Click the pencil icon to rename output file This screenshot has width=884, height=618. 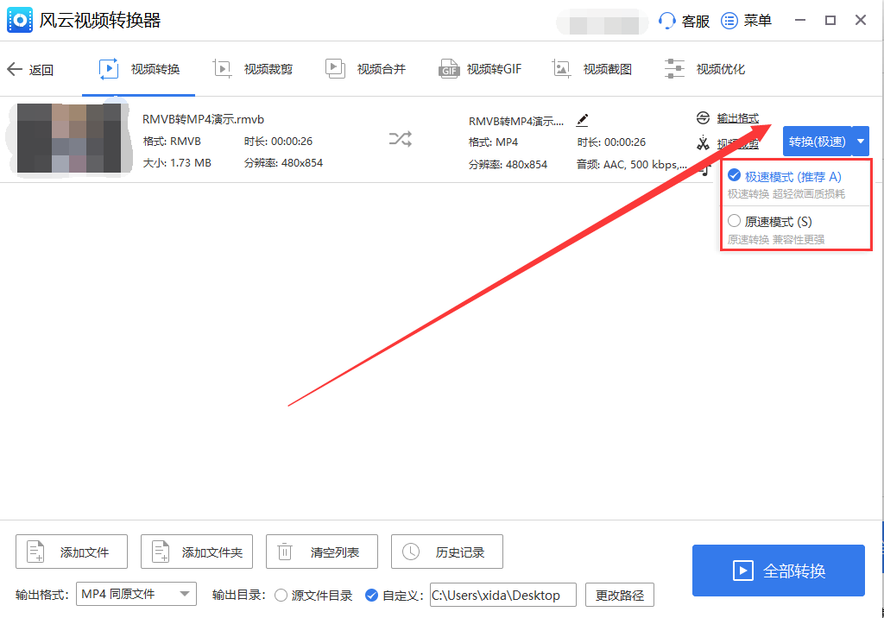coord(583,121)
